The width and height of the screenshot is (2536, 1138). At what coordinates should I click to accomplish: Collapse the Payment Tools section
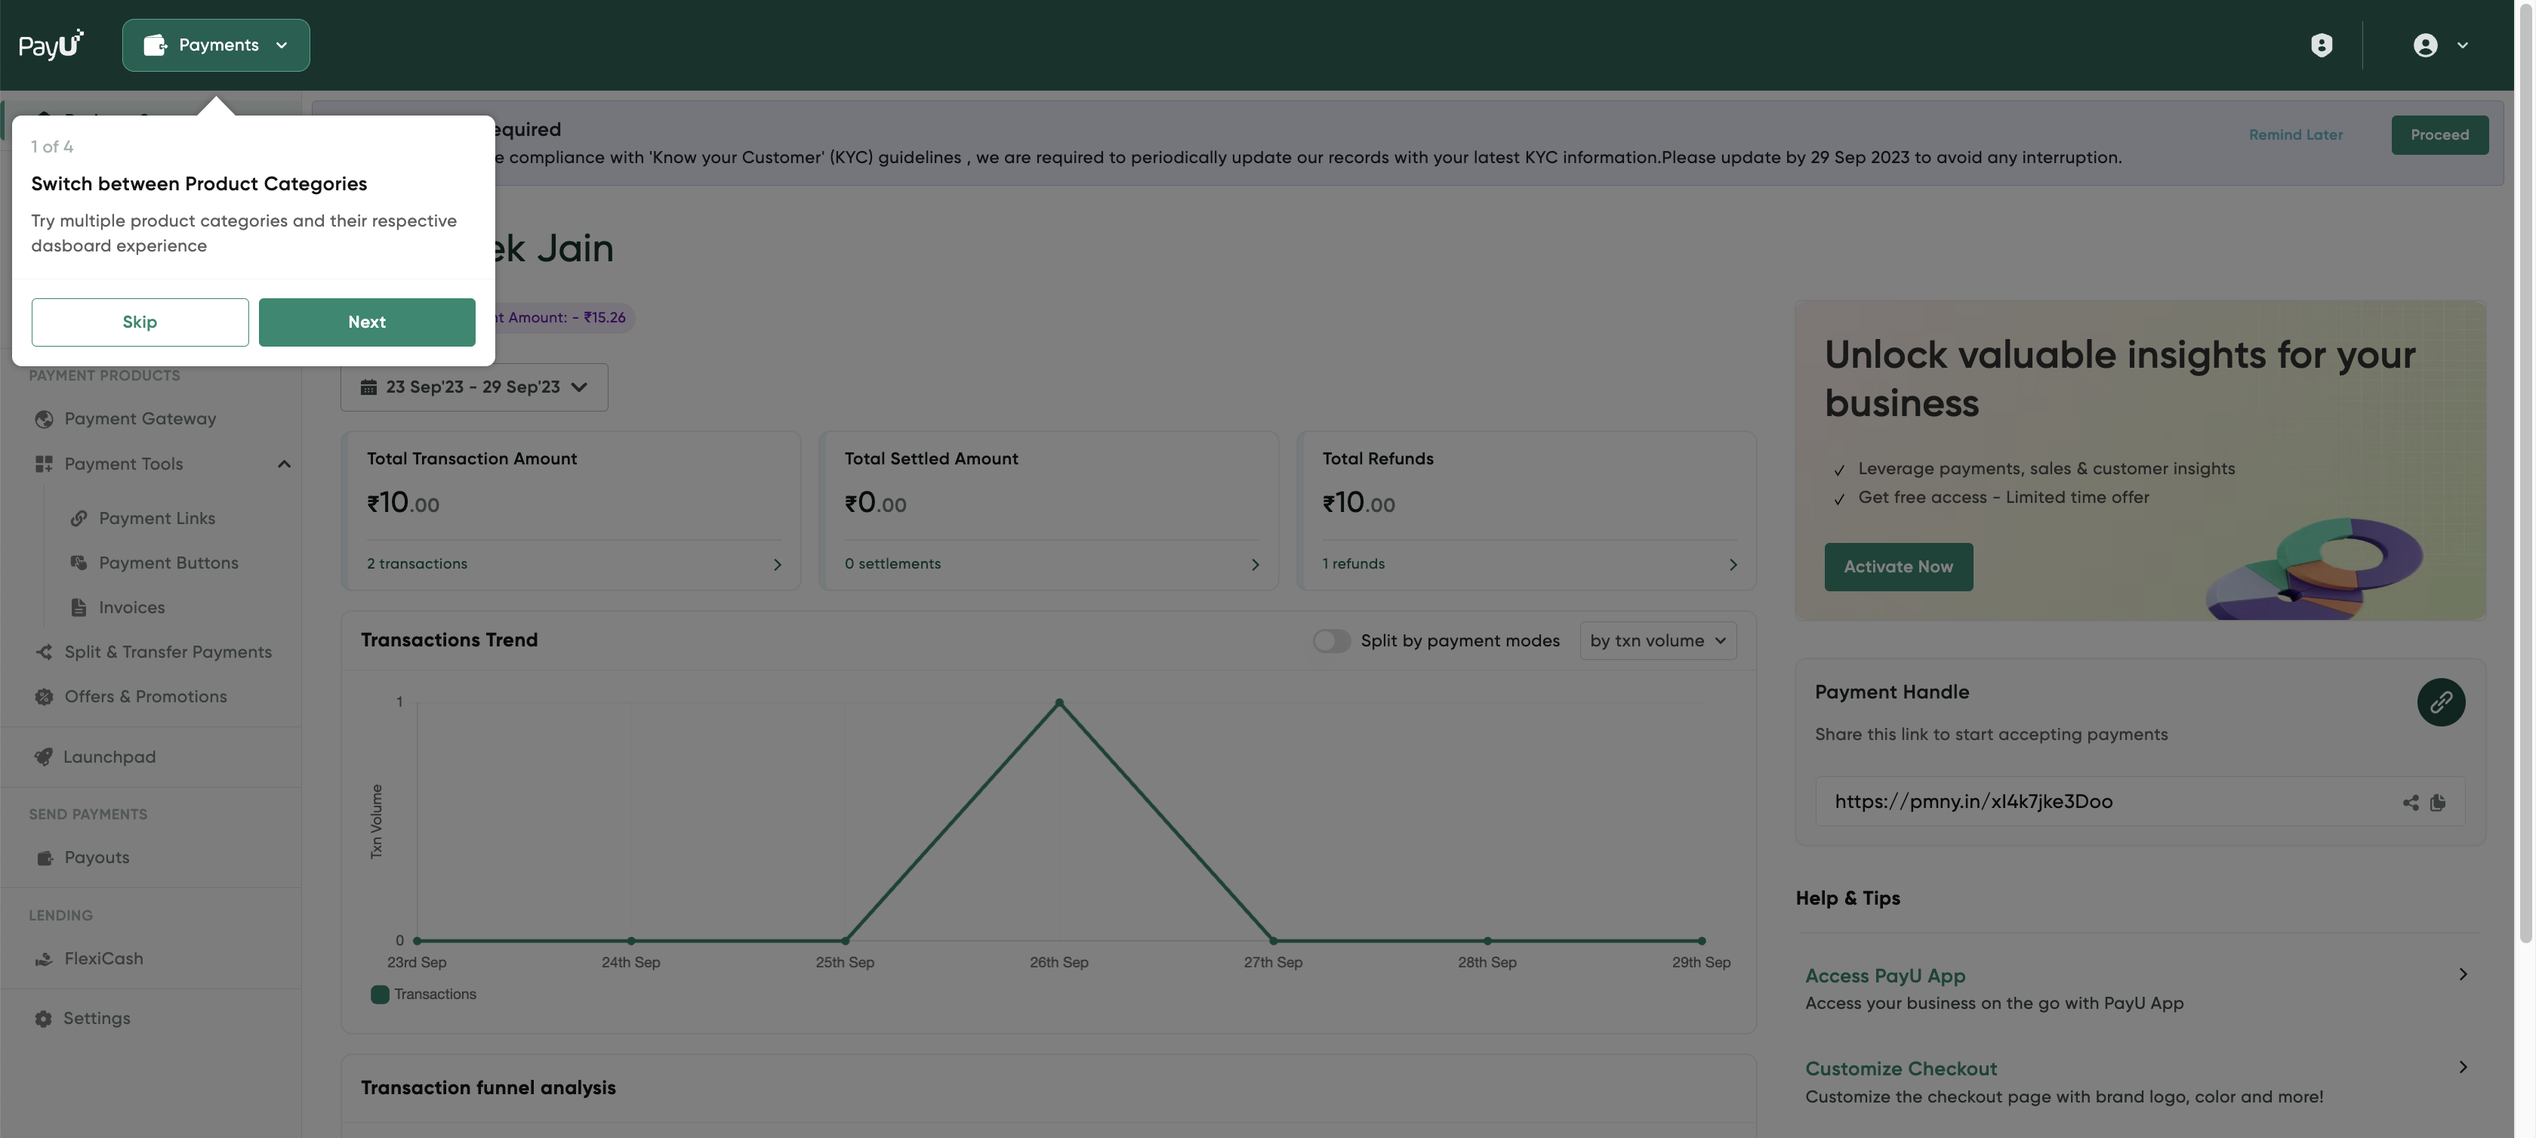coord(284,464)
